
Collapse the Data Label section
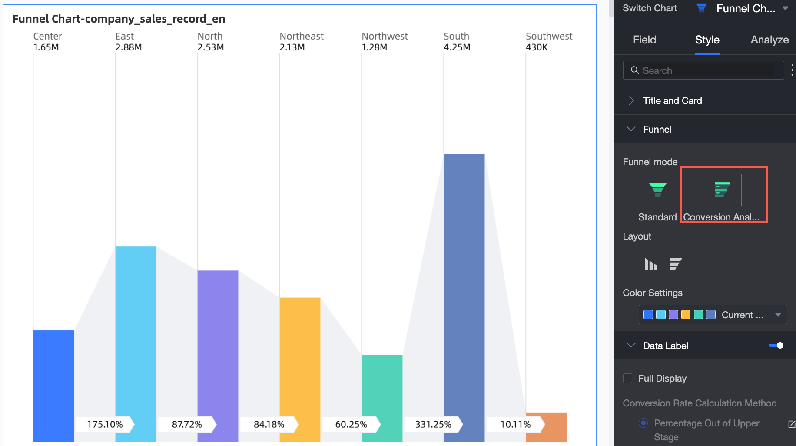click(x=631, y=346)
